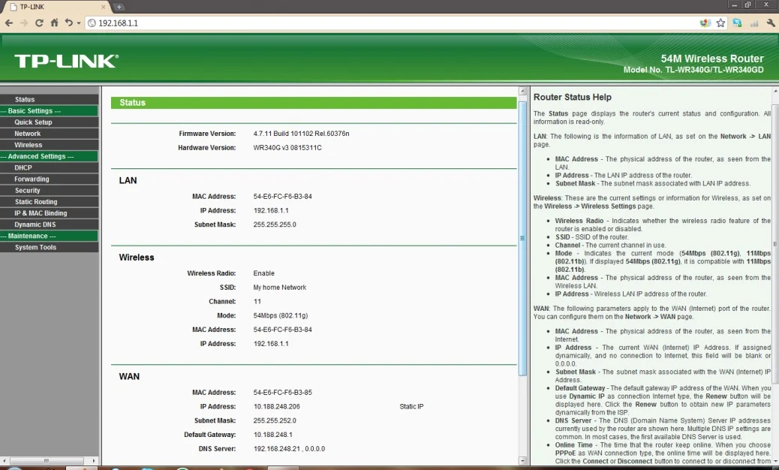The height and width of the screenshot is (470, 779).
Task: Click the status panel vertical scrollbar
Action: click(x=523, y=238)
